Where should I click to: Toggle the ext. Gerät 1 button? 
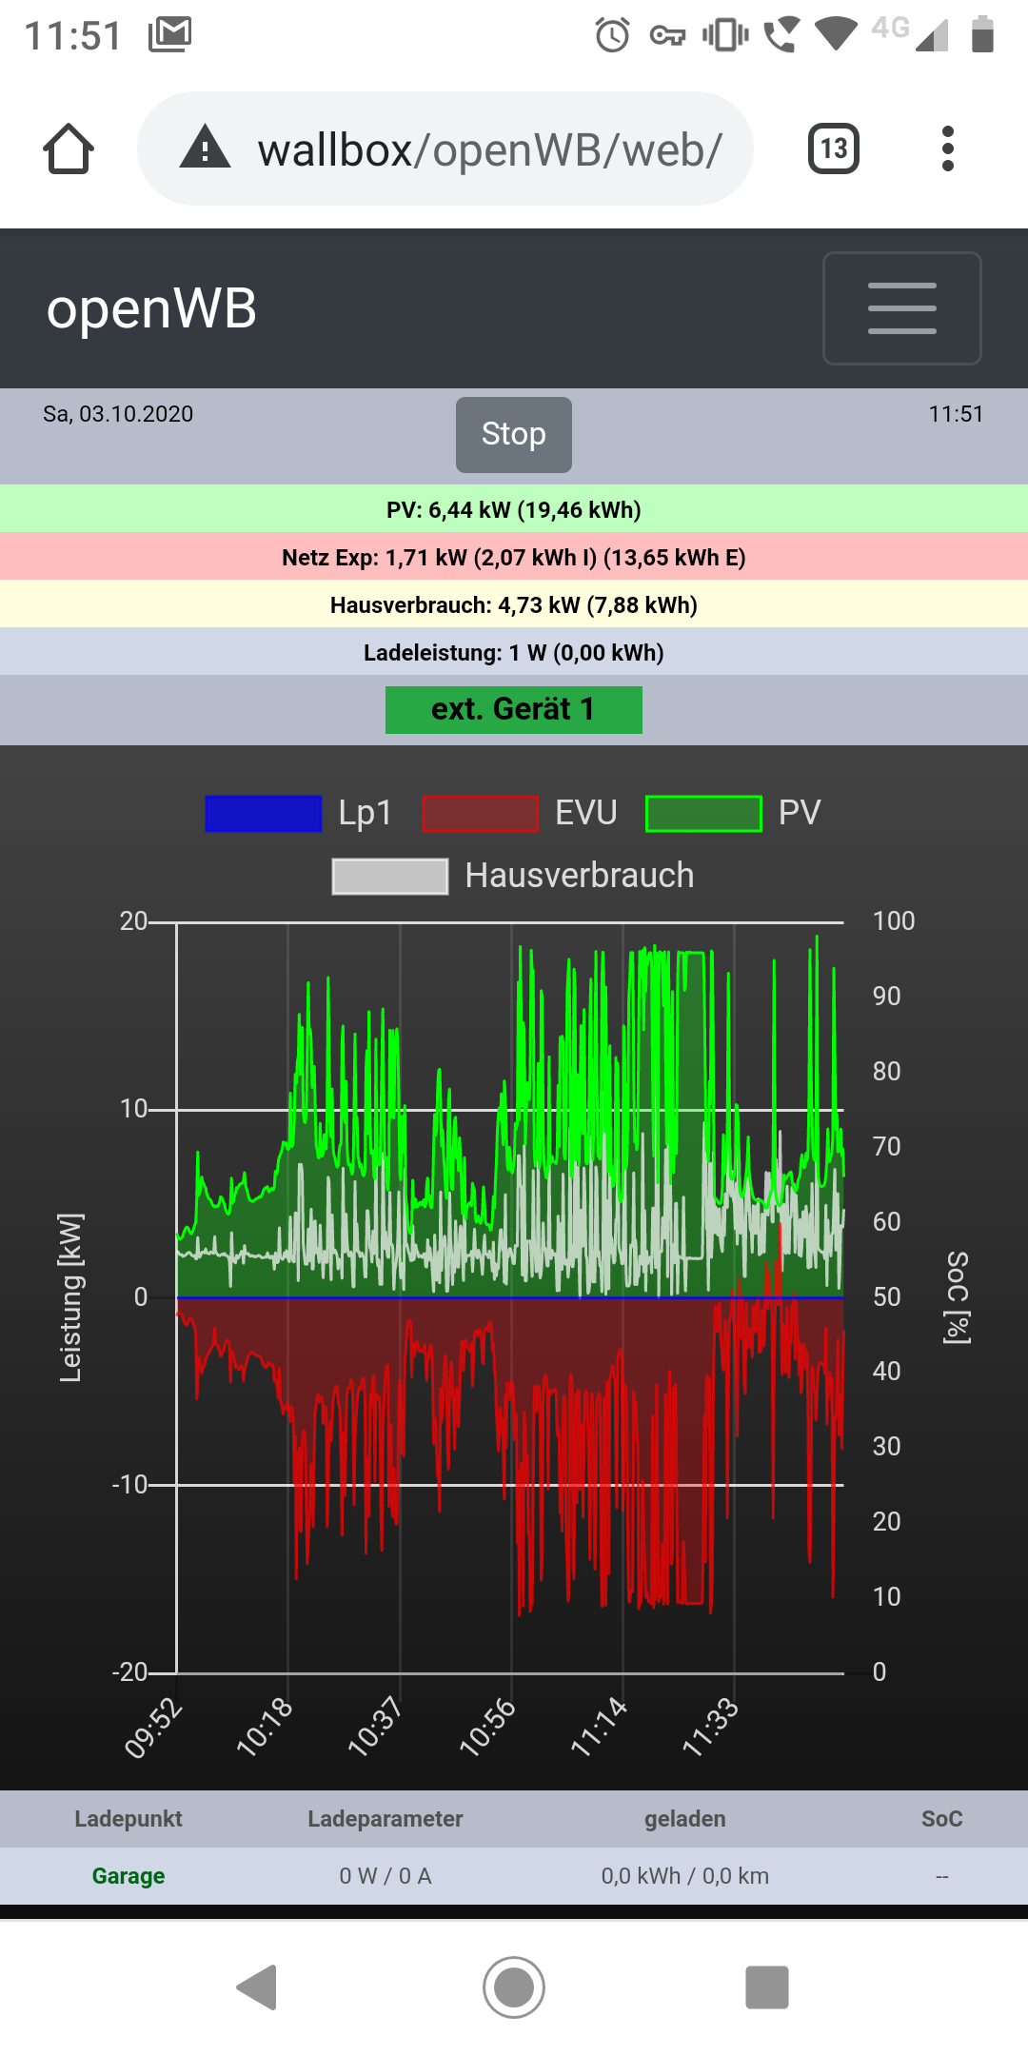514,709
